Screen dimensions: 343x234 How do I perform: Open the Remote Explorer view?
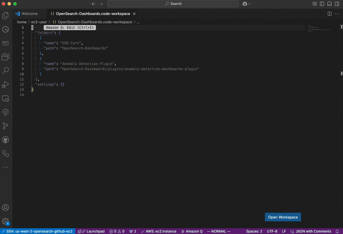5,98
